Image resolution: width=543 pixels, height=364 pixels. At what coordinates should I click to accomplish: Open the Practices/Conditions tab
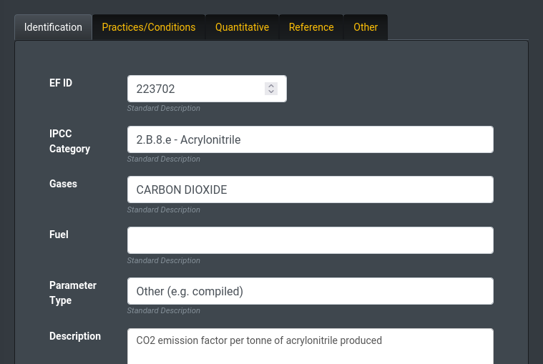148,27
